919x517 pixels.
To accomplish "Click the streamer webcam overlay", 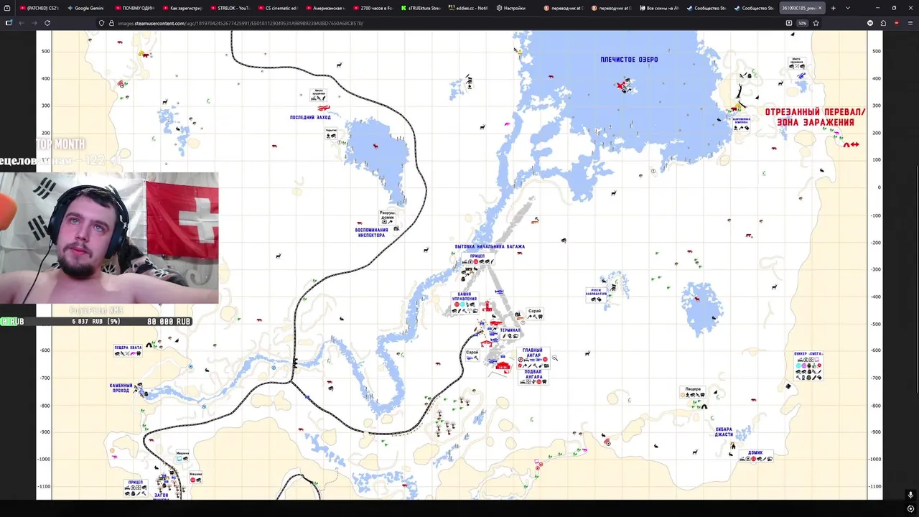I will (109, 238).
